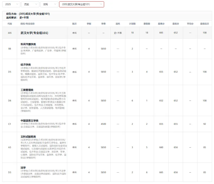Click plan count 2 in 新闻传播学类 row
Viewport: 214px width, 184px height.
click(132, 49)
